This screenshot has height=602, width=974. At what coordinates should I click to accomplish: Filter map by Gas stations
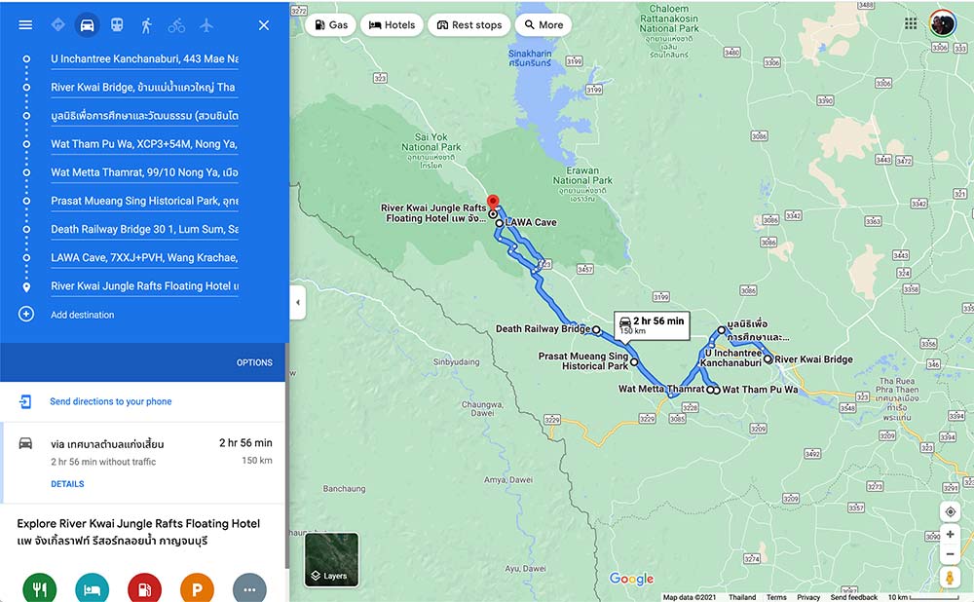pyautogui.click(x=330, y=25)
